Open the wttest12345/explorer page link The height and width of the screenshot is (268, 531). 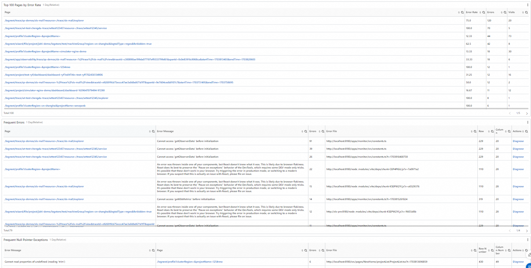[56, 98]
